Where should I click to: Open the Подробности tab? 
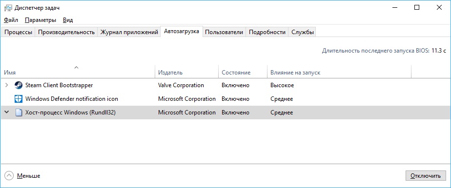[267, 32]
